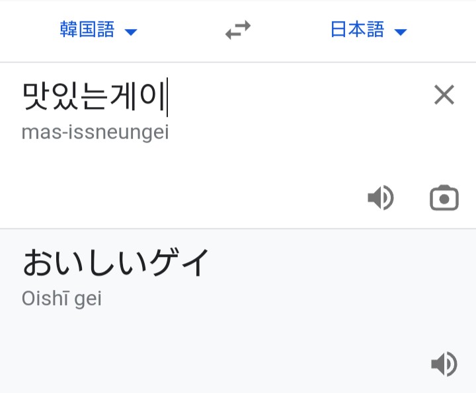The width and height of the screenshot is (476, 393).
Task: Swap the source and target languages
Action: [x=237, y=30]
